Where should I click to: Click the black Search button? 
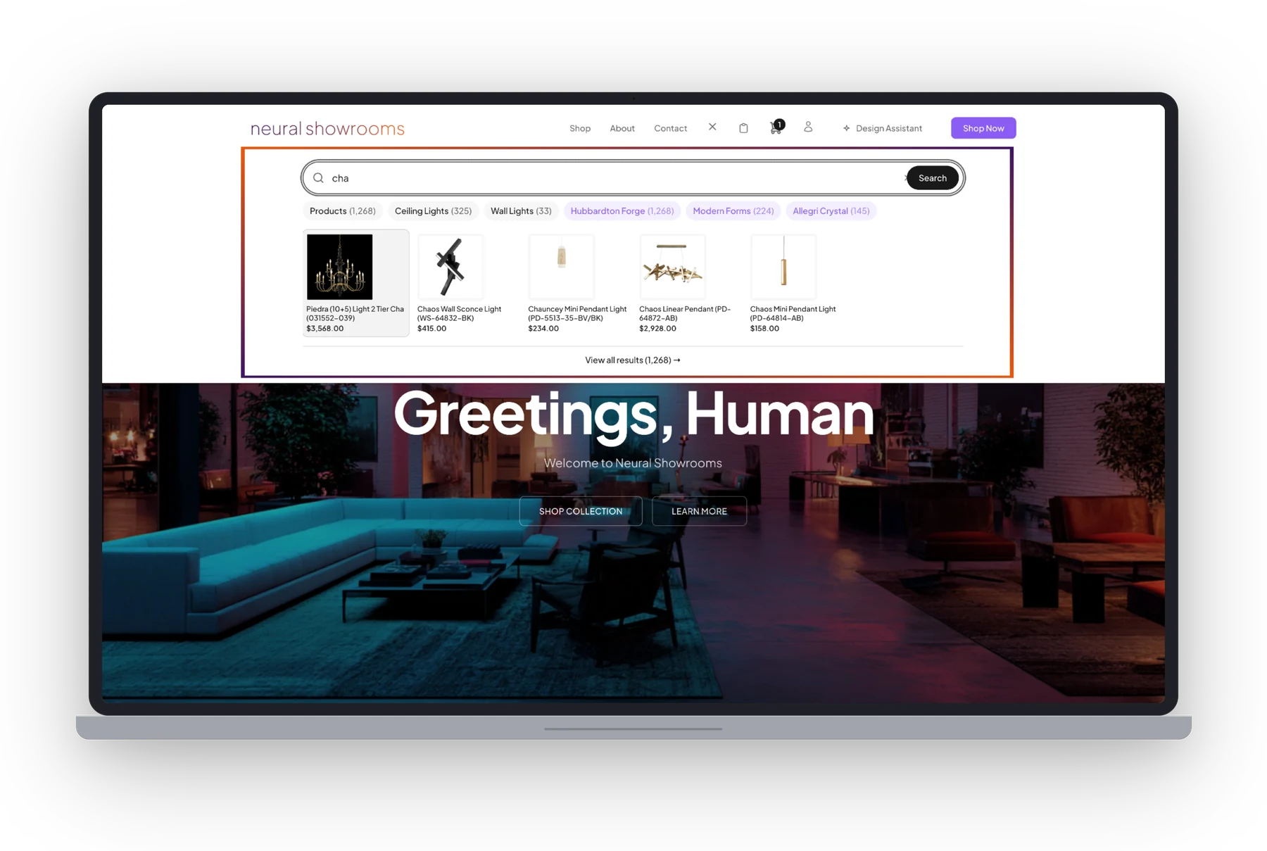932,178
